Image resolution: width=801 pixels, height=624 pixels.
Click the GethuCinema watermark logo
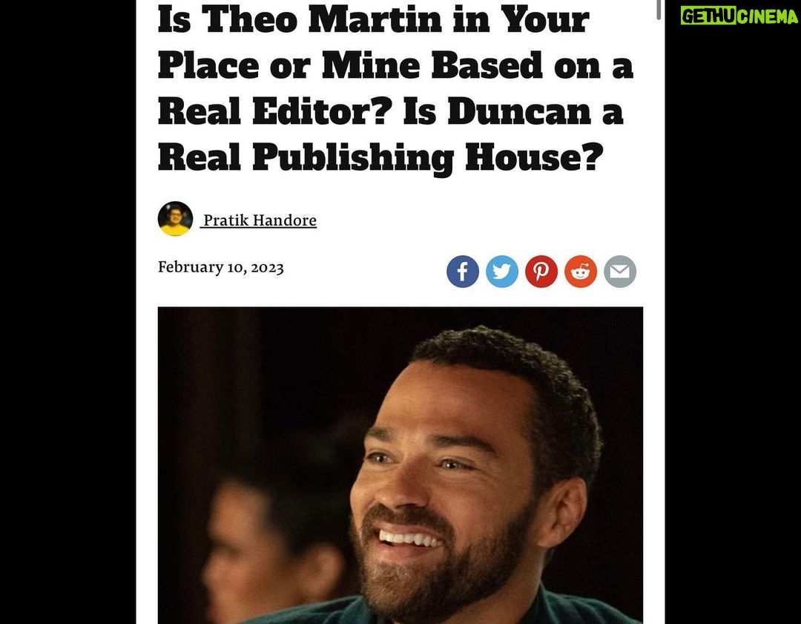[739, 16]
